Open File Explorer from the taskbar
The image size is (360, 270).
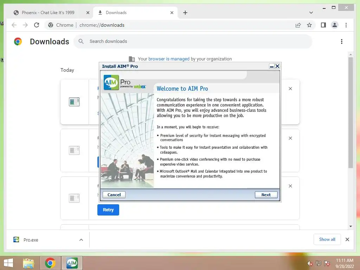[28, 263]
